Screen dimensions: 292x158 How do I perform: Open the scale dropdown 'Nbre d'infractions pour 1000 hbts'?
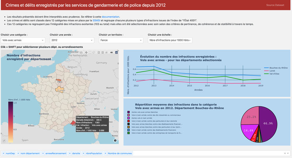pyautogui.click(x=170, y=40)
